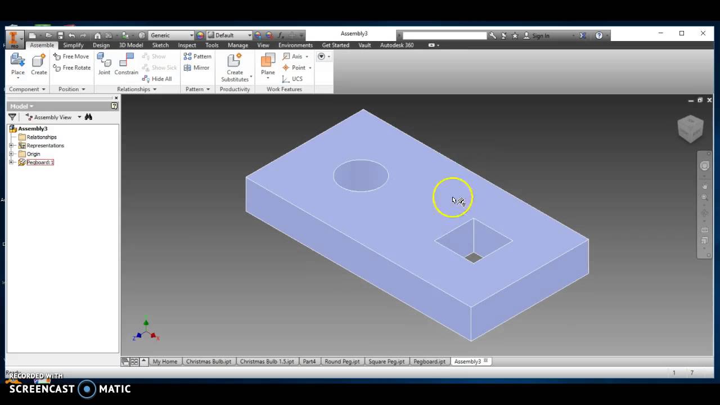Image resolution: width=720 pixels, height=405 pixels.
Task: Open the Manage ribbon tab
Action: point(238,45)
